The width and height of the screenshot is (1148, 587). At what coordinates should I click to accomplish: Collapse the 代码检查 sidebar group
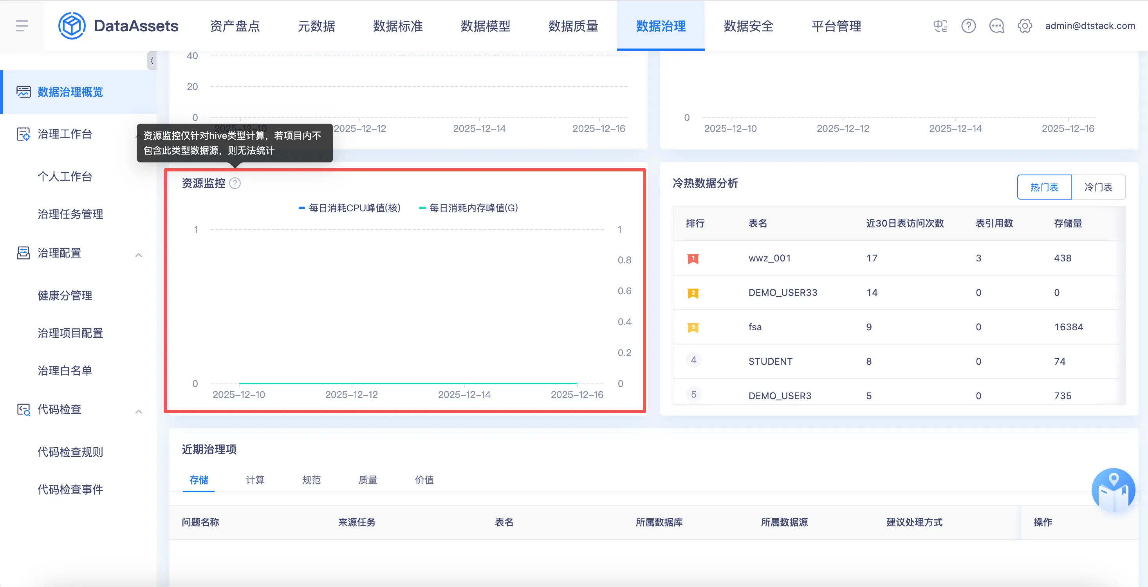(x=139, y=411)
